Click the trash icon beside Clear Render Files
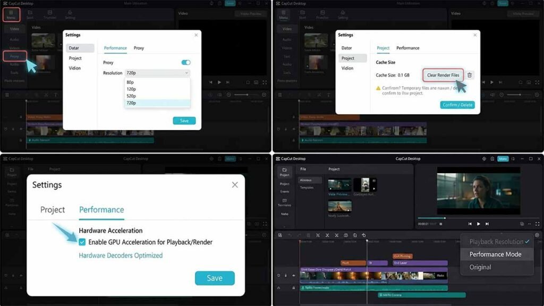This screenshot has width=544, height=306. tap(470, 75)
